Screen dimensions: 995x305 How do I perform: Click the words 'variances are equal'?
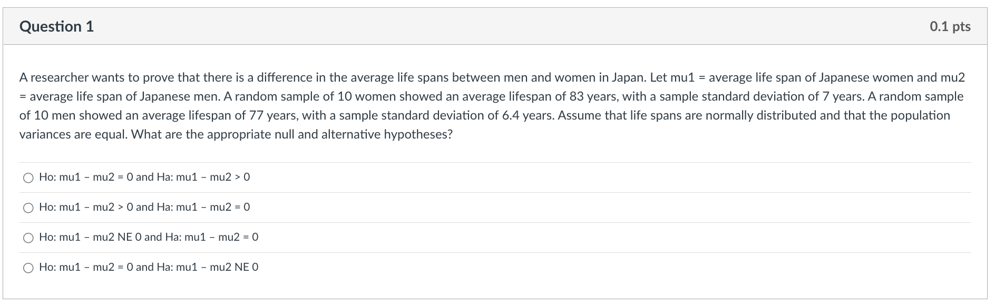(x=73, y=134)
